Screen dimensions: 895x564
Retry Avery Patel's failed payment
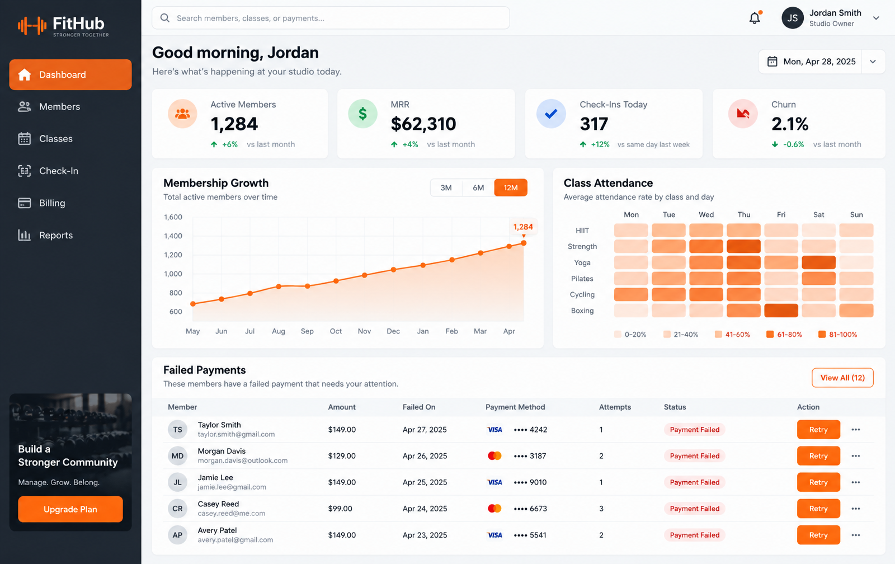(x=818, y=535)
